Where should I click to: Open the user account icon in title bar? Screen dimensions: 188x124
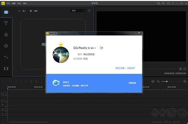(x=163, y=3)
